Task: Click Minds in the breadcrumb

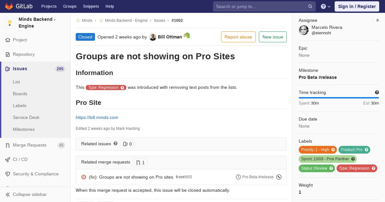Action: [87, 21]
